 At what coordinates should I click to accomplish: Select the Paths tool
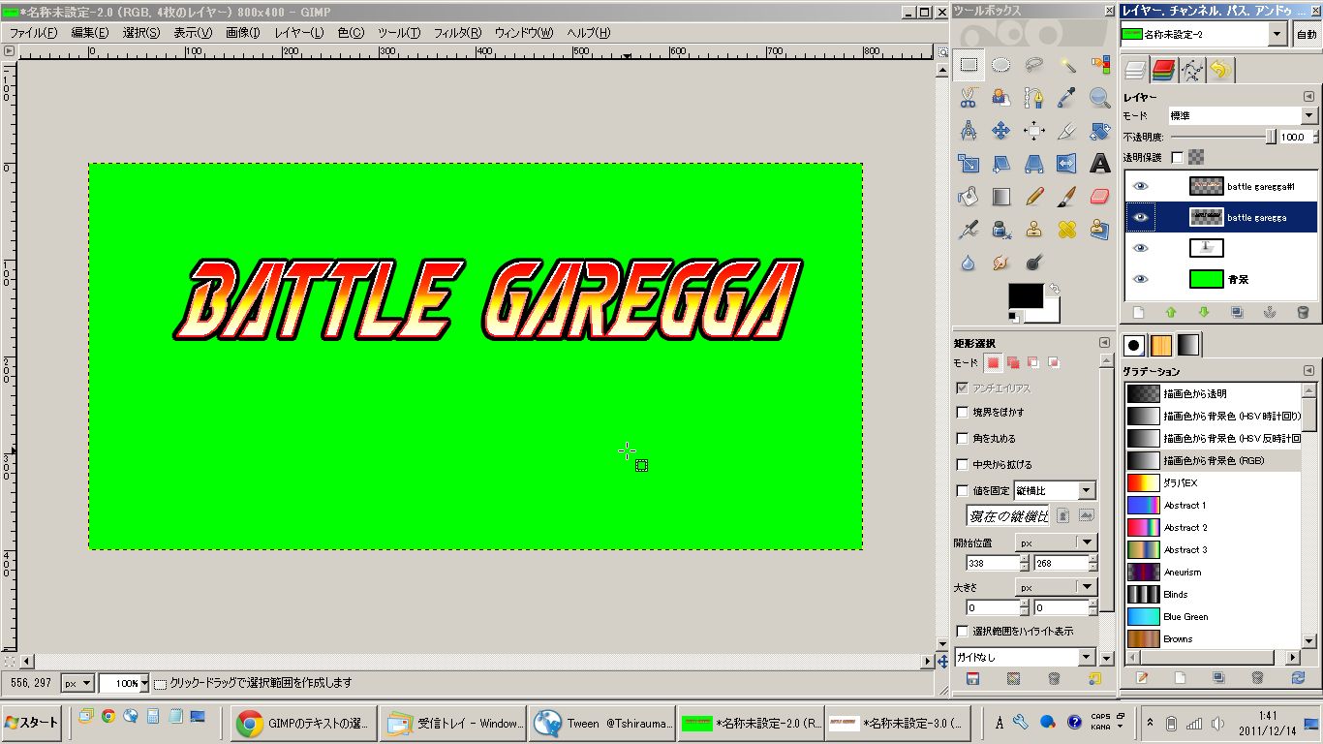pos(1034,98)
